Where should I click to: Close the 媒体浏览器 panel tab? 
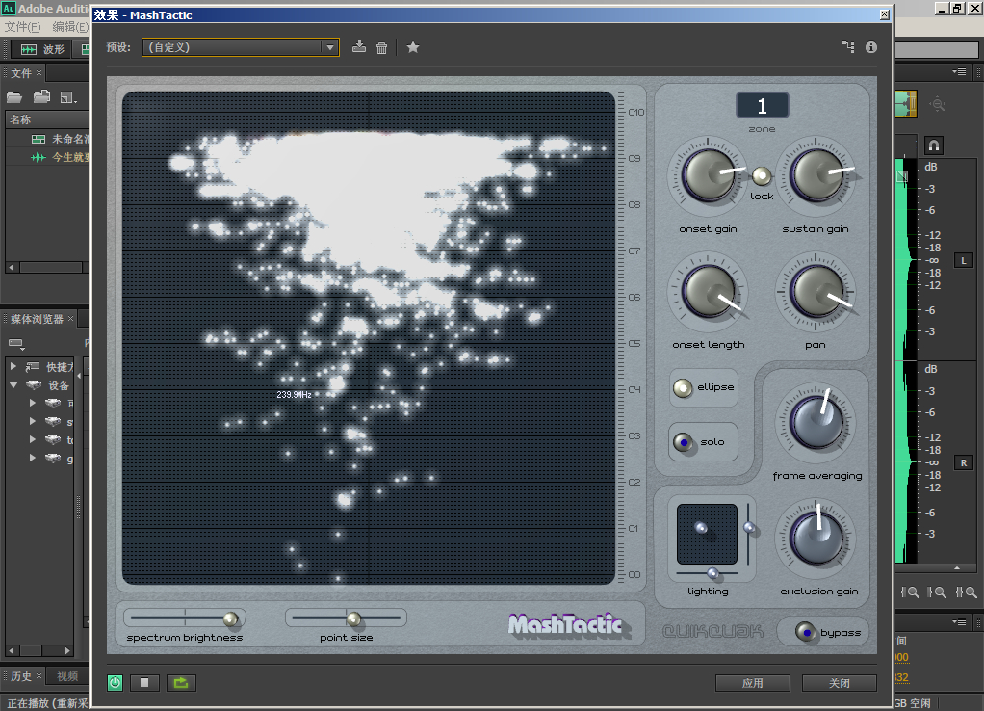click(x=71, y=319)
